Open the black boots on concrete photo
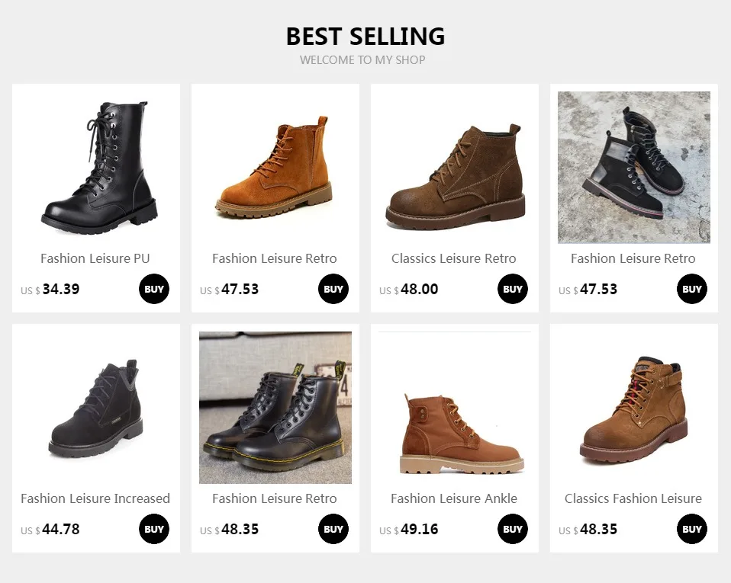This screenshot has height=583, width=731. [634, 167]
